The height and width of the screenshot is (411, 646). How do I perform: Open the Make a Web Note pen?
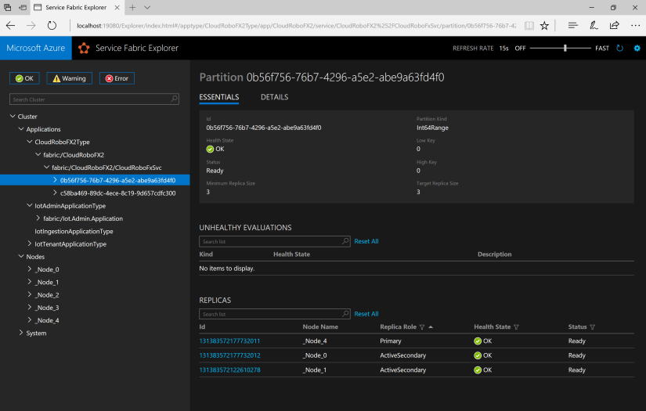pyautogui.click(x=594, y=25)
